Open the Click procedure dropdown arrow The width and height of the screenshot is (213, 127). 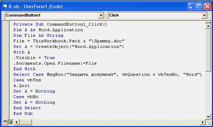[x=204, y=15]
